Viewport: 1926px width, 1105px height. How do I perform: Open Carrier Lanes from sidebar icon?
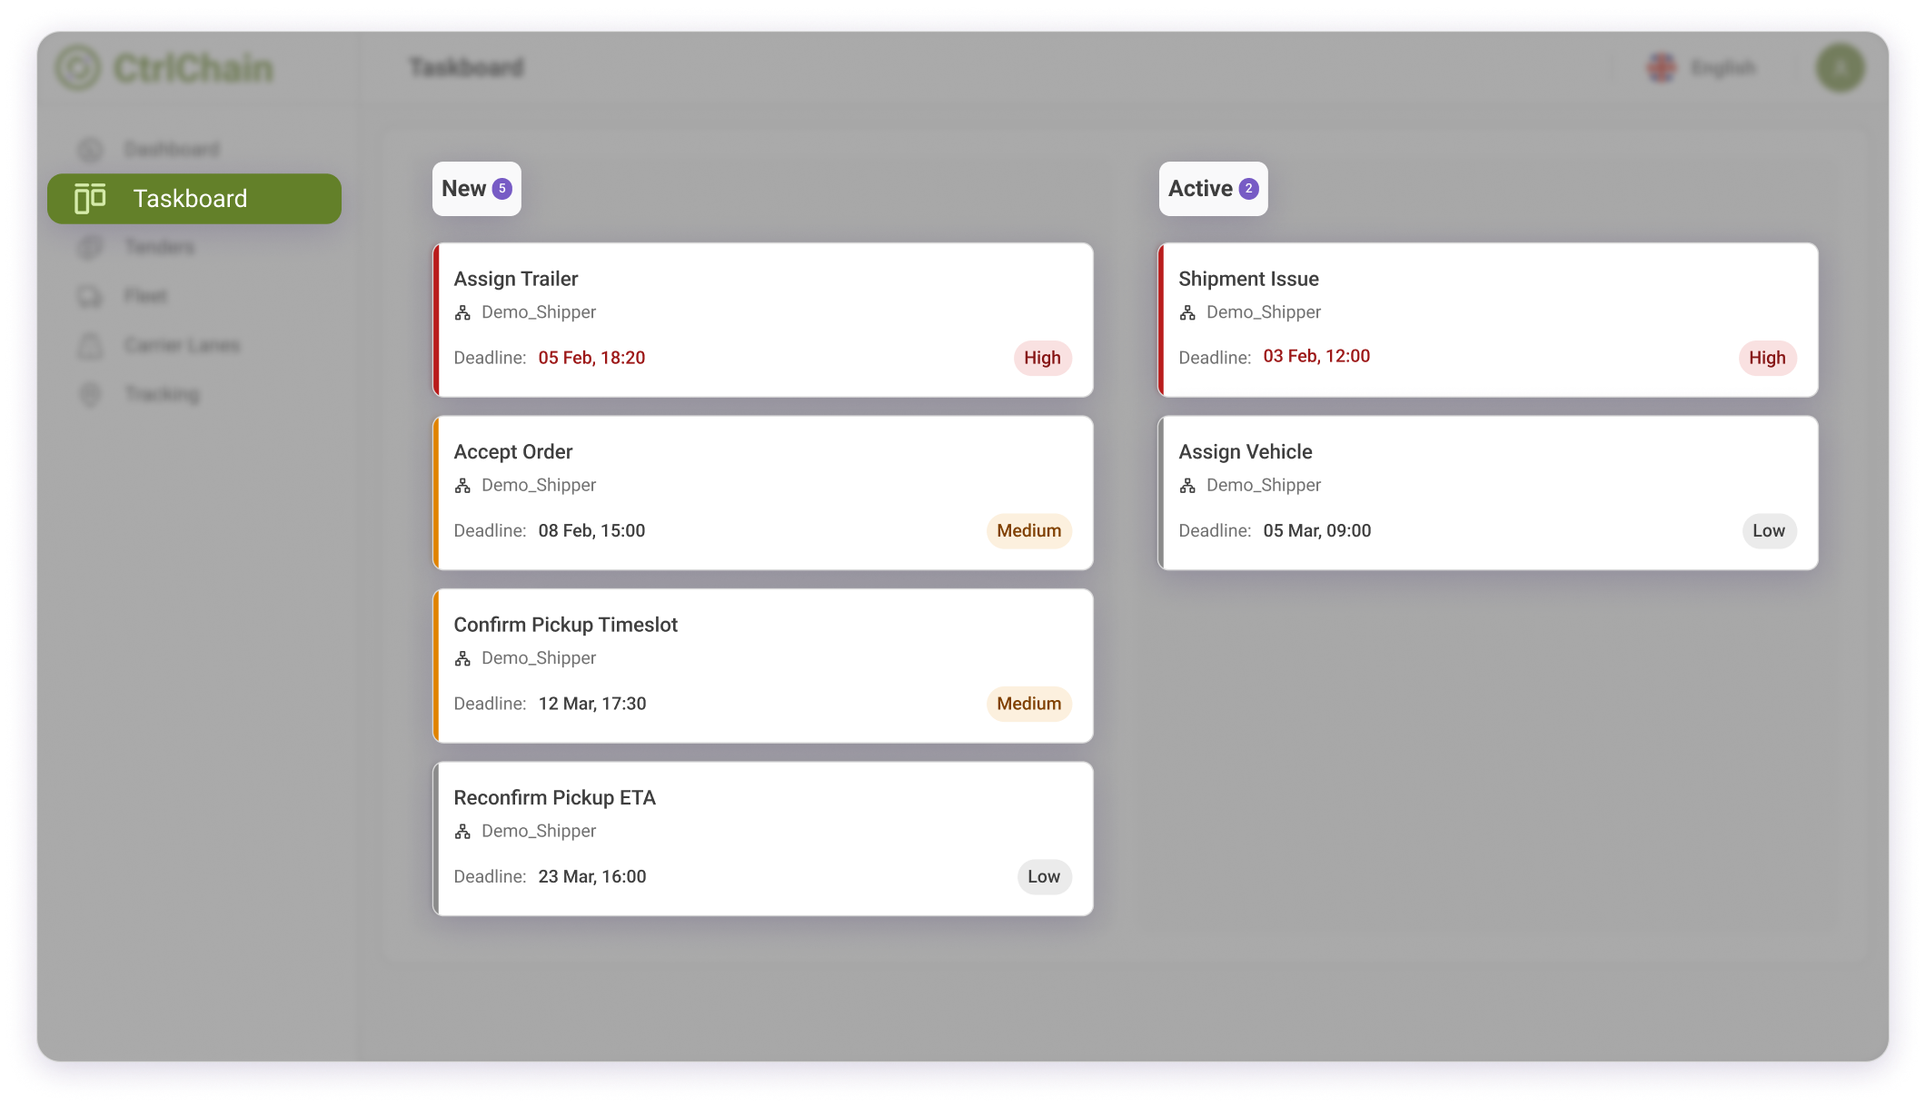(93, 345)
